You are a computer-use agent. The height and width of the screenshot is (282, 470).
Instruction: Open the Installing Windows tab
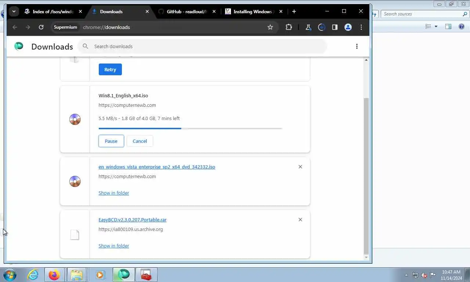tap(253, 11)
